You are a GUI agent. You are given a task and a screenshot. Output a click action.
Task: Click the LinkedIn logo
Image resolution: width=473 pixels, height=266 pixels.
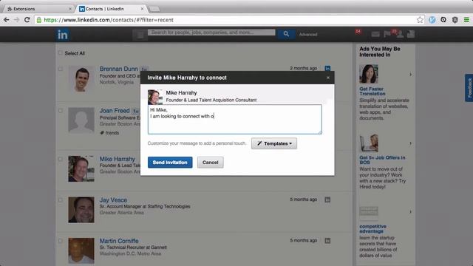click(x=63, y=35)
